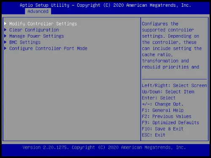Open BMC Settings submenu
This screenshot has width=211, height=158.
(25, 42)
